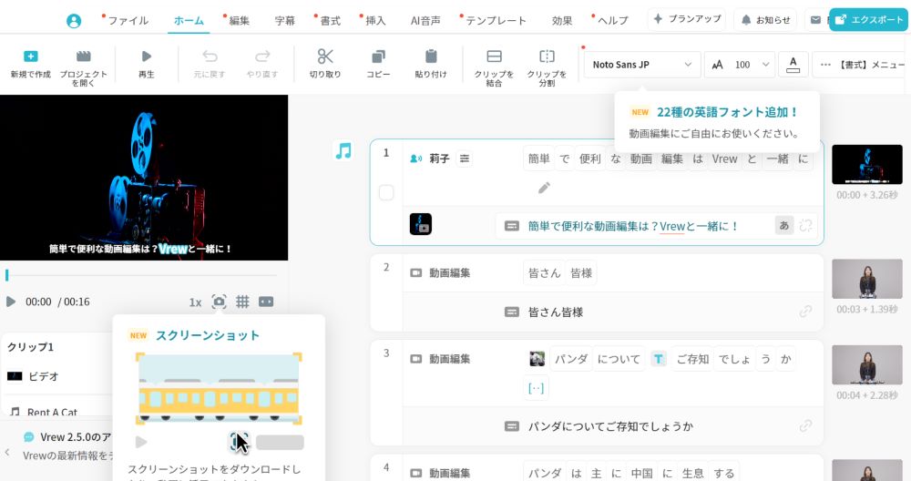Click 元に戻す undo icon
This screenshot has height=481, width=911.
(210, 56)
